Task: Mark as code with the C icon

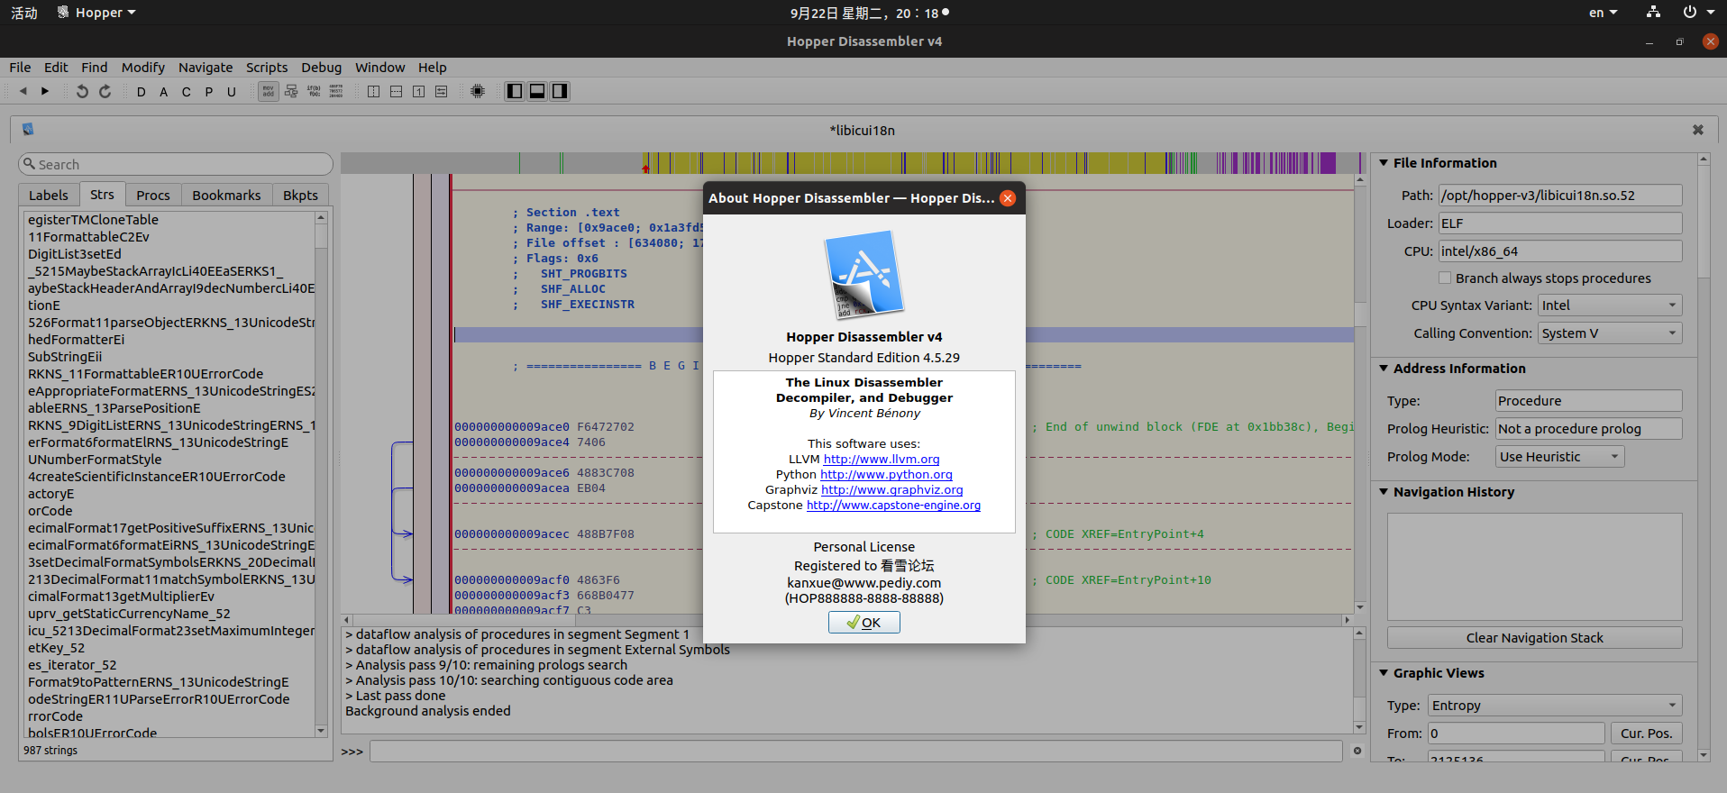Action: pos(187,92)
